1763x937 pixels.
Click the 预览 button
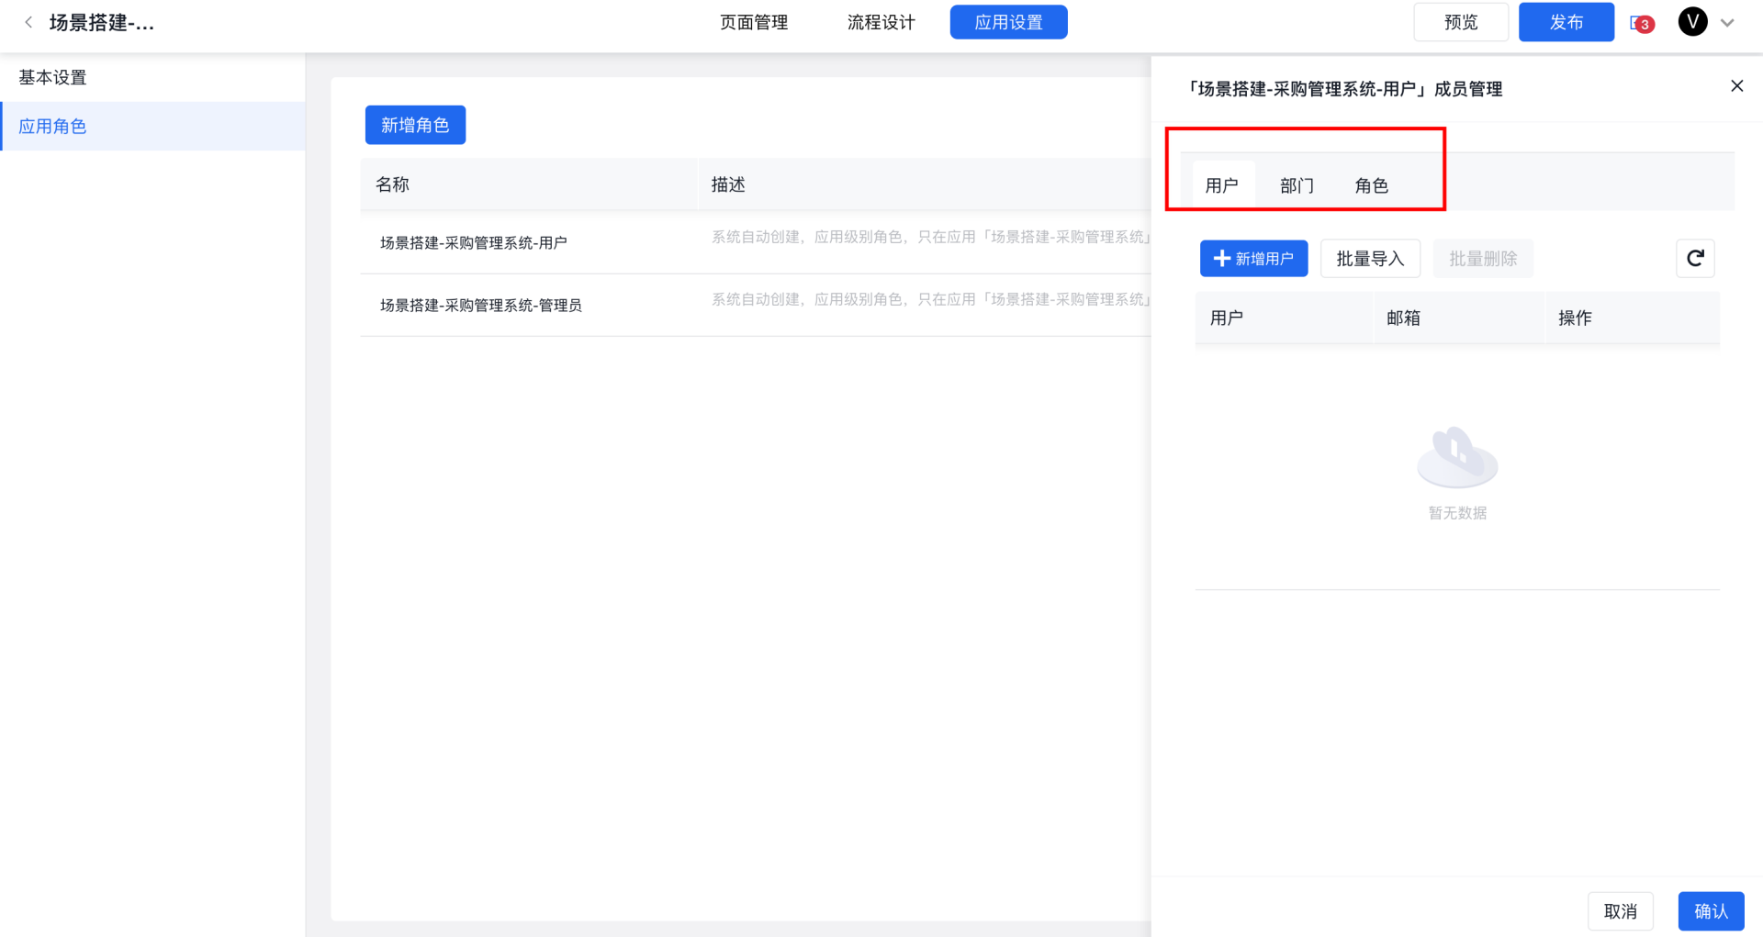coord(1460,22)
